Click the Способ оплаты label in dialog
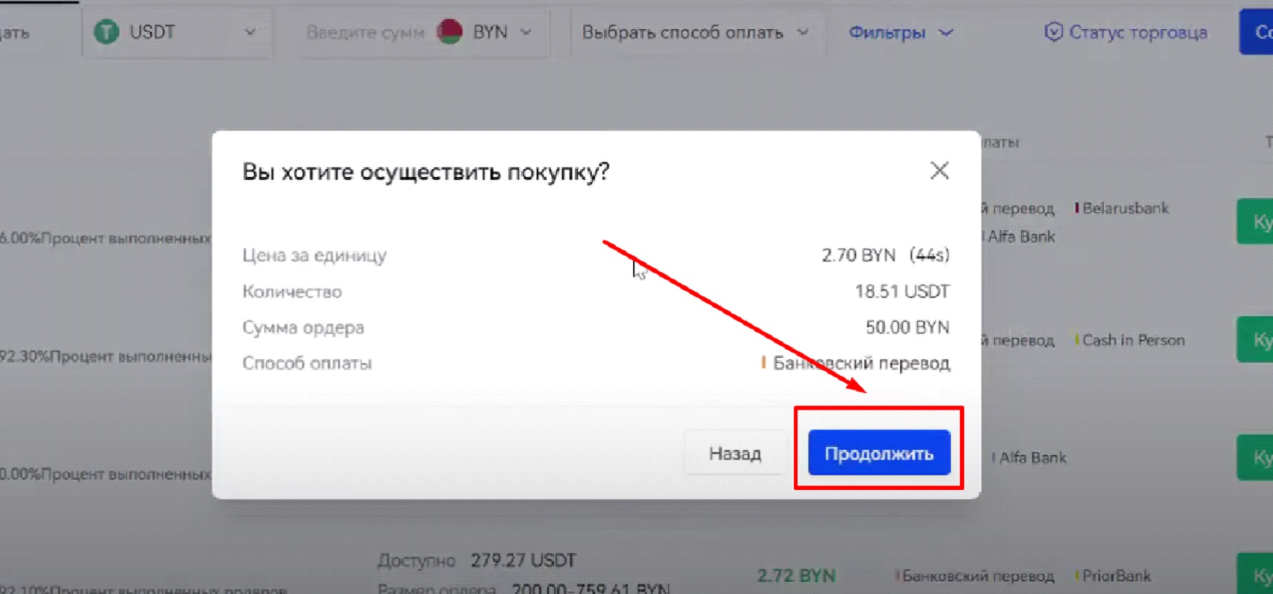Image resolution: width=1273 pixels, height=594 pixels. tap(306, 363)
